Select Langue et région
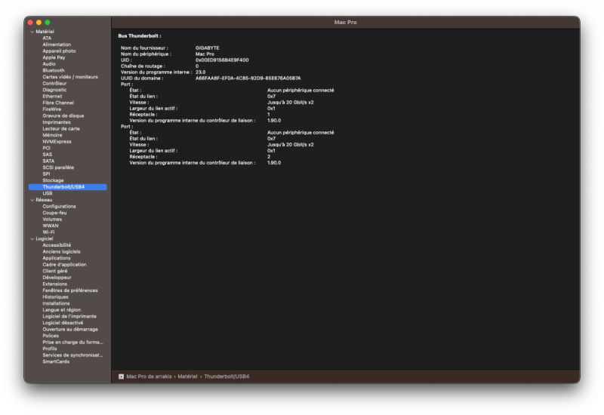 click(62, 310)
